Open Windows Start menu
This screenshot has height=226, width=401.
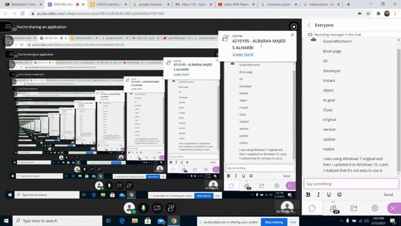(x=6, y=220)
